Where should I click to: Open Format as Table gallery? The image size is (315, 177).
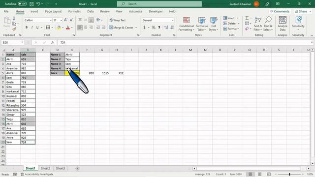pyautogui.click(x=201, y=24)
